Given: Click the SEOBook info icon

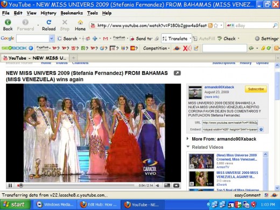Looking at the screenshot, I should click(31, 48).
